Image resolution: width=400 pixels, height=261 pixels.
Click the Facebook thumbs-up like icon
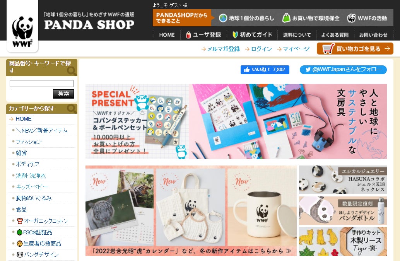tap(247, 70)
